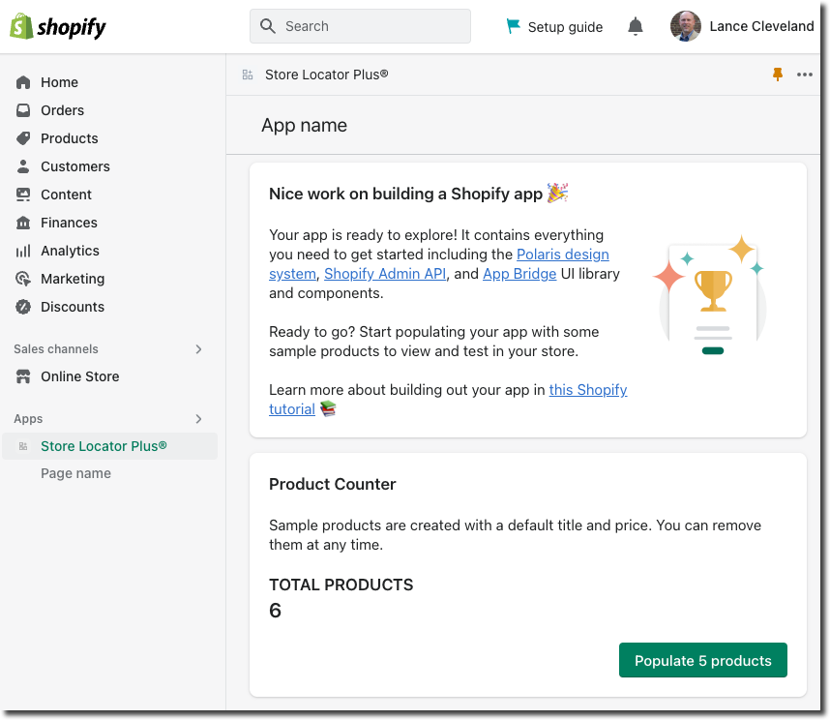Open the Analytics section
The height and width of the screenshot is (720, 830).
coord(69,251)
